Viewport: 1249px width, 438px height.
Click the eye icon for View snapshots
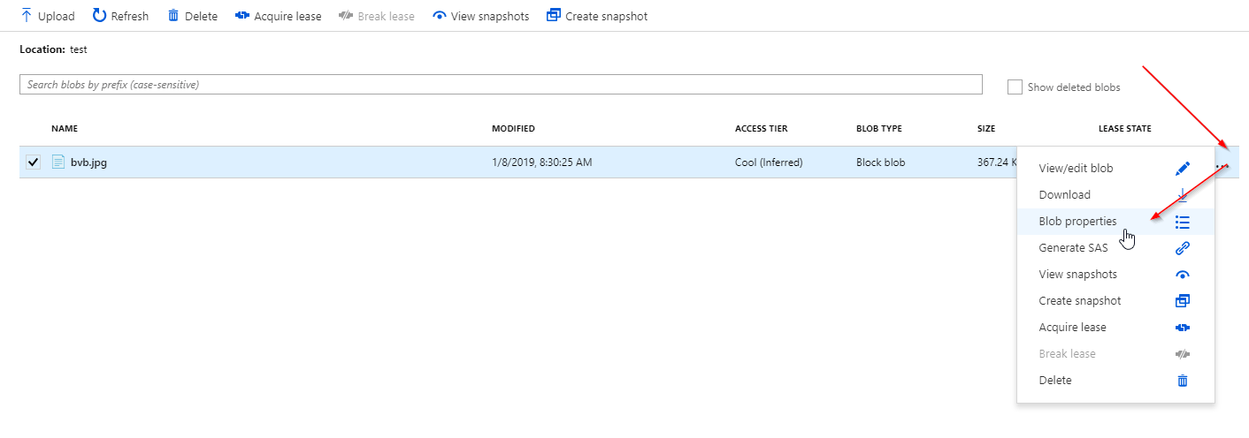439,16
